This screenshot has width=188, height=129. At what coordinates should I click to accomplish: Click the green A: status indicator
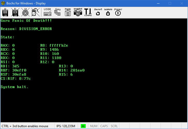coord(83,126)
